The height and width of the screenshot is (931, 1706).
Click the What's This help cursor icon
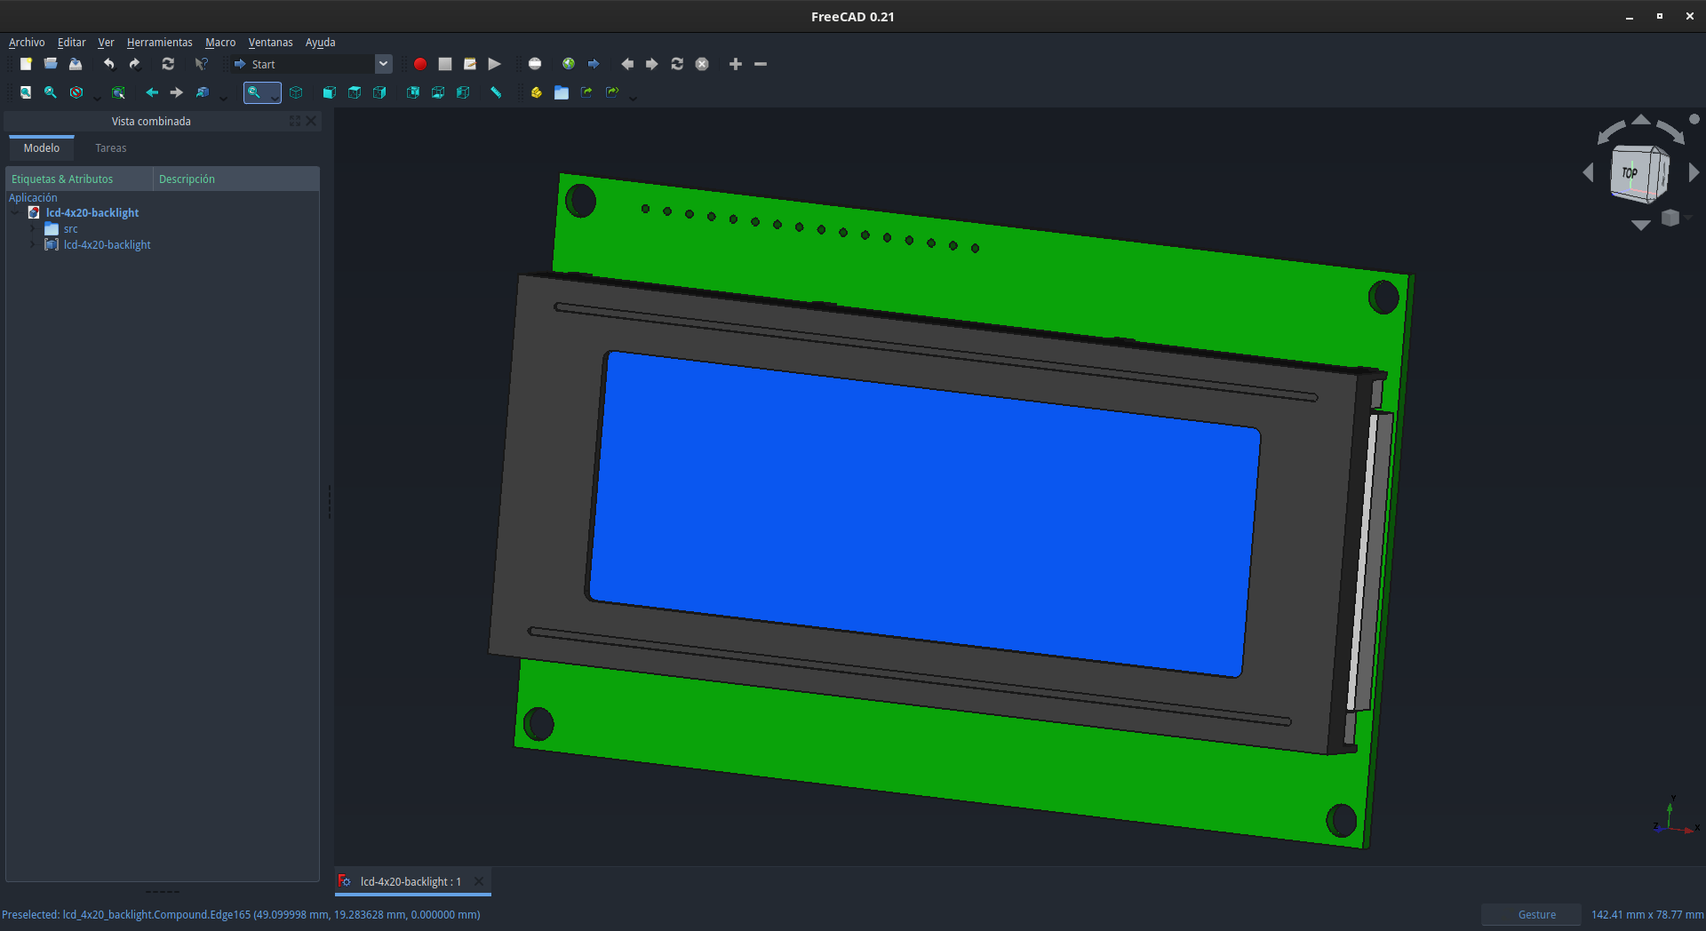pyautogui.click(x=202, y=64)
